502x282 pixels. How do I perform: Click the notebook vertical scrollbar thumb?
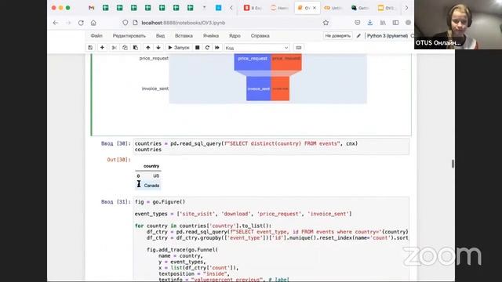coord(453,164)
